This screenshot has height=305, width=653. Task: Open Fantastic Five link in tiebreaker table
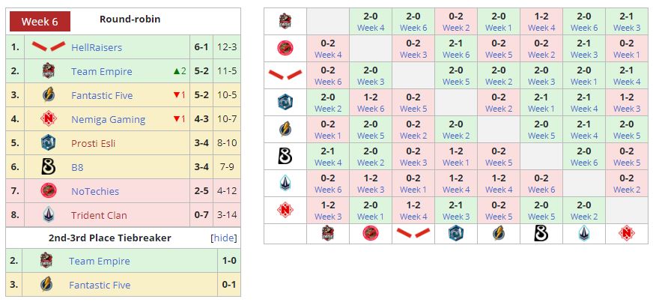[x=100, y=285]
